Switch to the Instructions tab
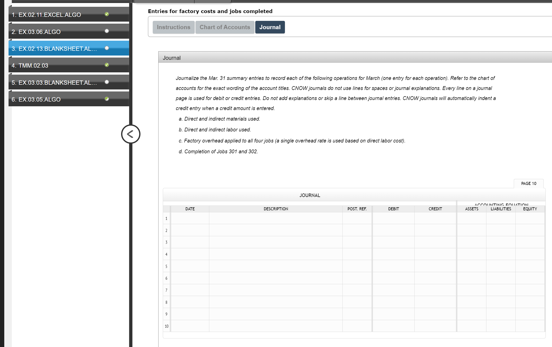Image resolution: width=552 pixels, height=347 pixels. point(173,27)
